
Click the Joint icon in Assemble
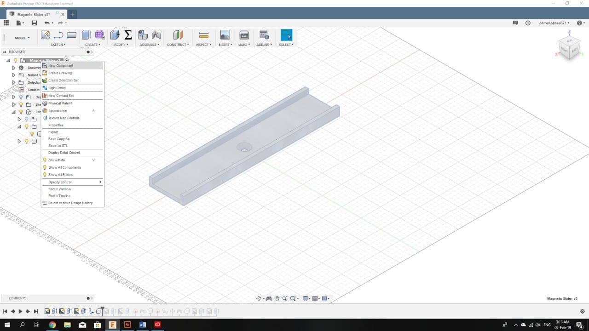pos(156,35)
